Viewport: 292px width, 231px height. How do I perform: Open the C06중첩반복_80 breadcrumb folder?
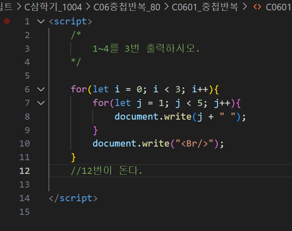point(127,7)
